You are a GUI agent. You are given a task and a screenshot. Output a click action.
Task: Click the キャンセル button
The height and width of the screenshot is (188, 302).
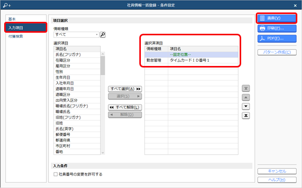click(x=277, y=171)
